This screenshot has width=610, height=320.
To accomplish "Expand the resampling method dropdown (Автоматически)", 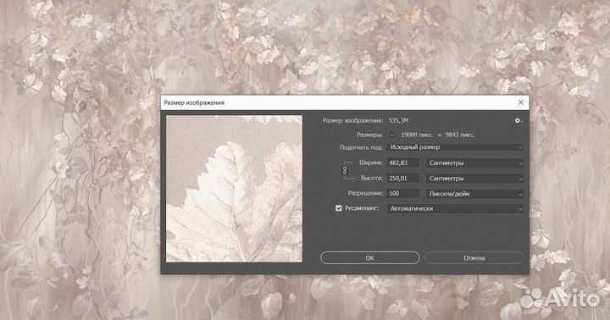I will (455, 209).
